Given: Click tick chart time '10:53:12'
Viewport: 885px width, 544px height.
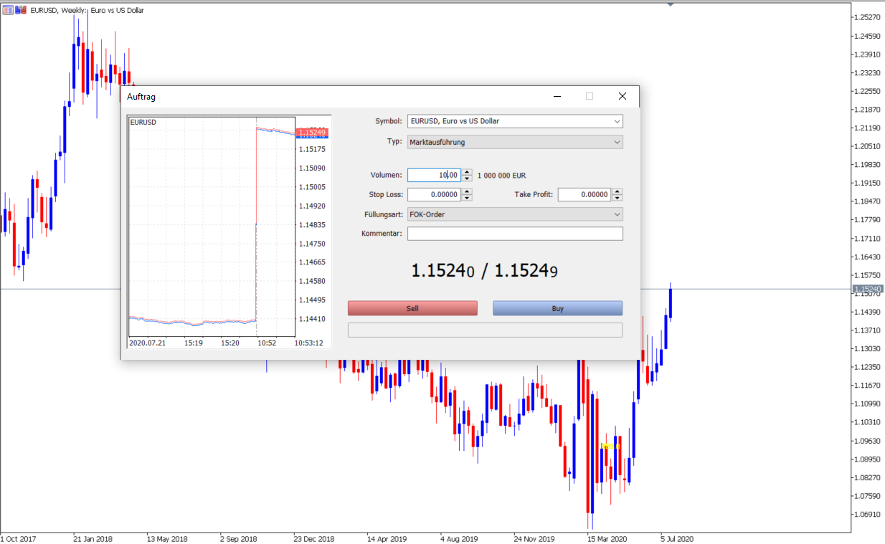Looking at the screenshot, I should click(x=309, y=343).
